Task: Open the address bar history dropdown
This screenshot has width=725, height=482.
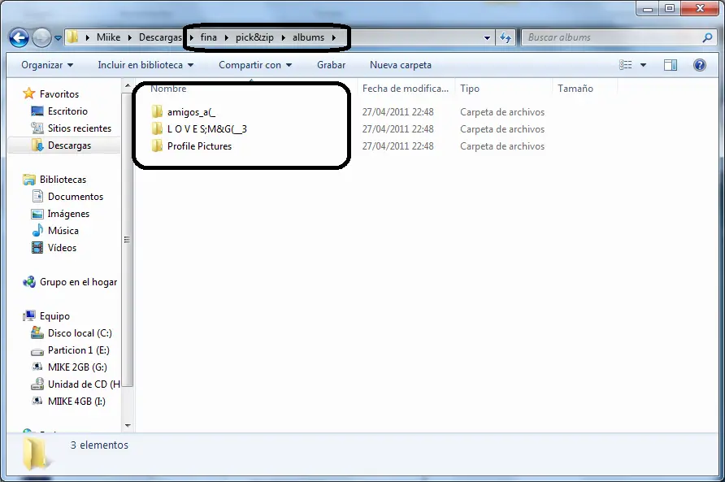Action: click(x=487, y=38)
